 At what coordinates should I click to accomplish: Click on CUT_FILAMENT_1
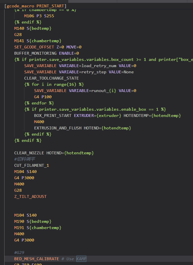31,165
